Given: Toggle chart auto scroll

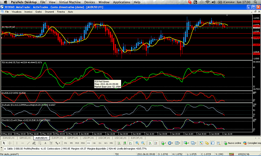Looking at the screenshot, I should pyautogui.click(x=150, y=143).
